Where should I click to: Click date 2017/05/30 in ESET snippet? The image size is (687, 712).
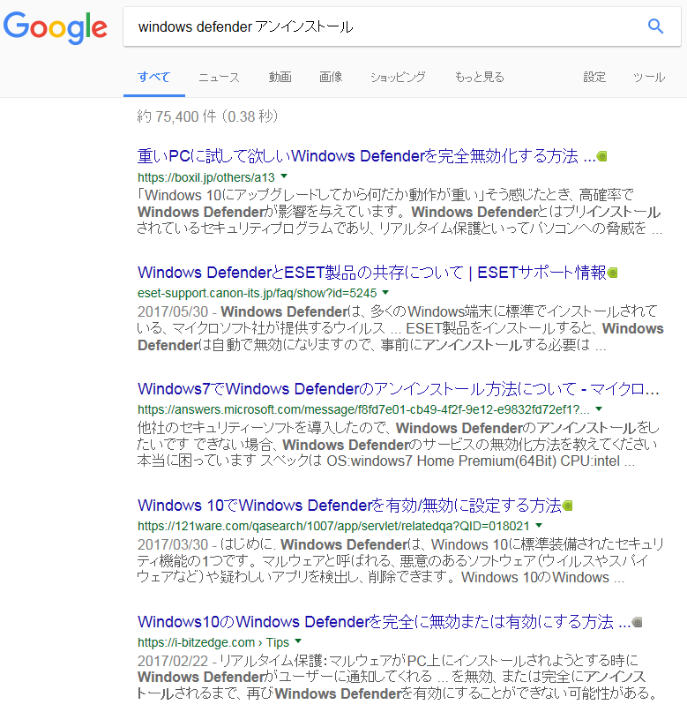[x=173, y=312]
